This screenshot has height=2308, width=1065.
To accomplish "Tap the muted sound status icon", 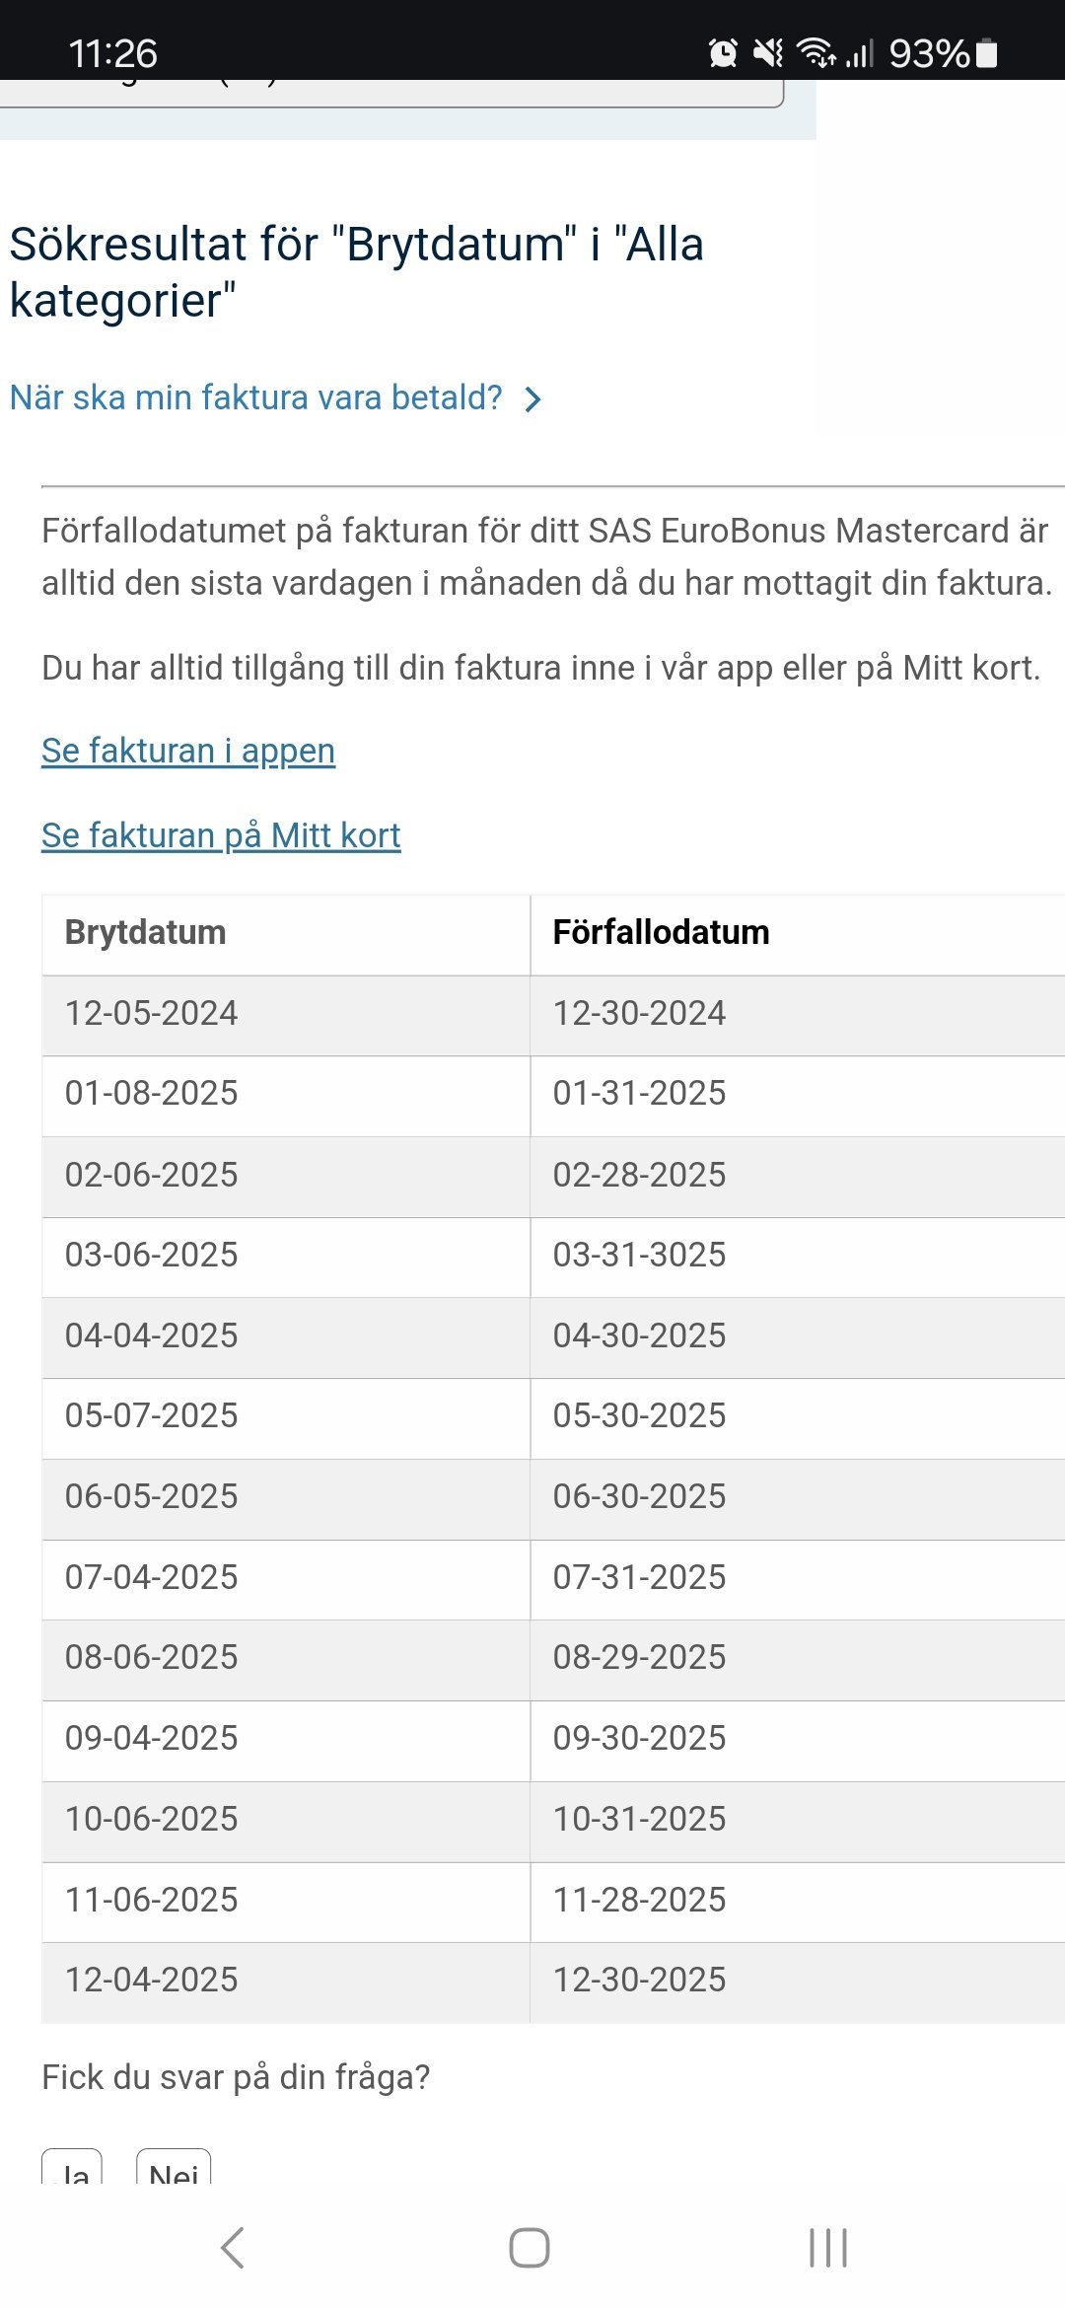I will [x=768, y=52].
